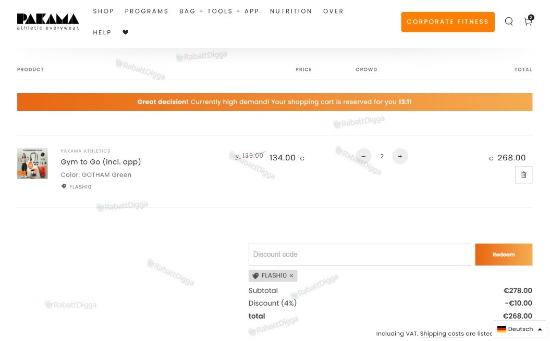Viewport: 550px width, 341px height.
Task: Click the FLASH10 tag under the product
Action: pyautogui.click(x=77, y=187)
